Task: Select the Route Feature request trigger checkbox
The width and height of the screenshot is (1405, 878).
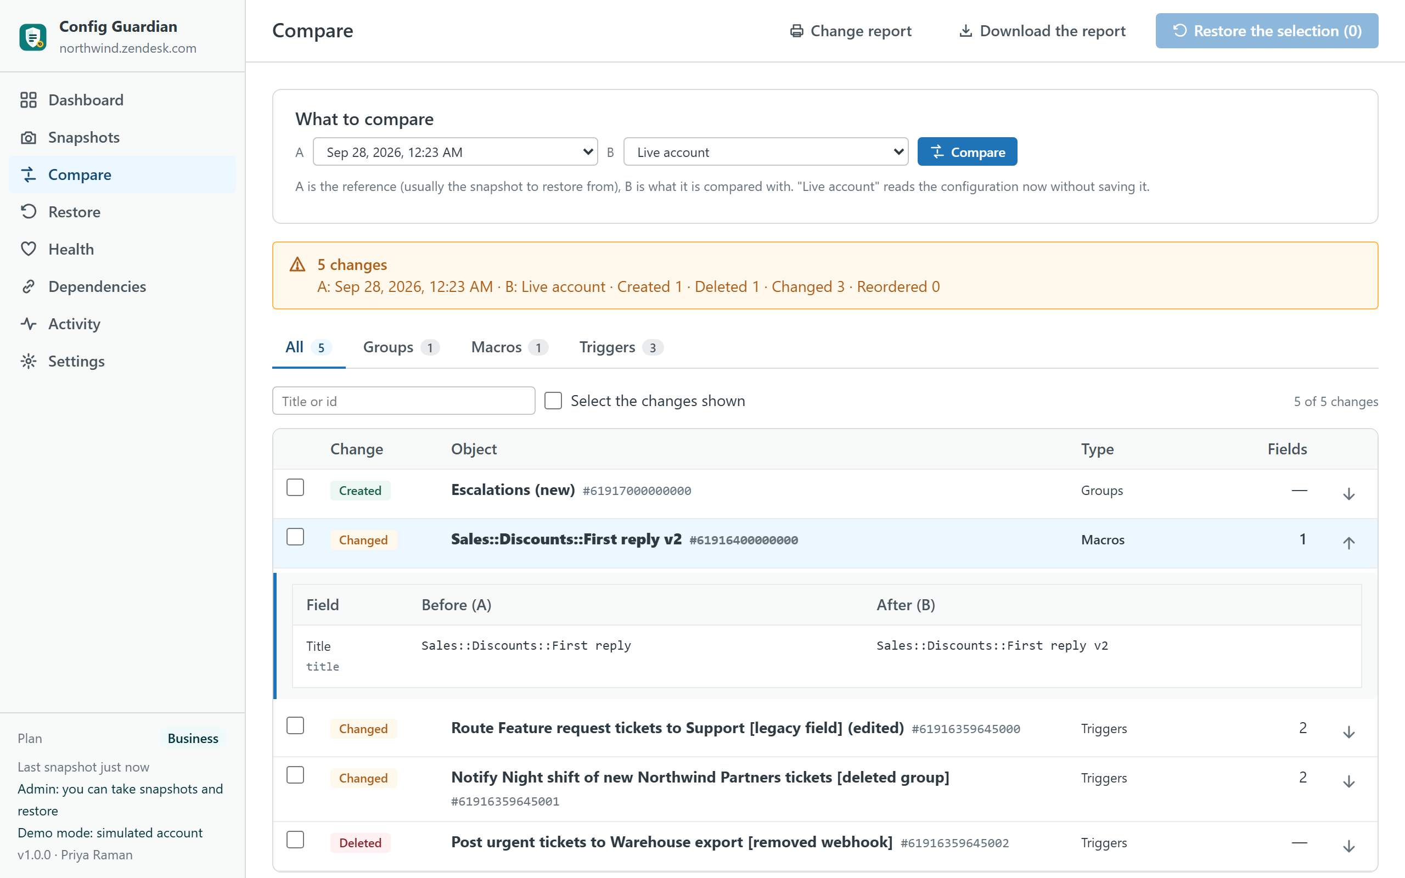Action: point(295,726)
